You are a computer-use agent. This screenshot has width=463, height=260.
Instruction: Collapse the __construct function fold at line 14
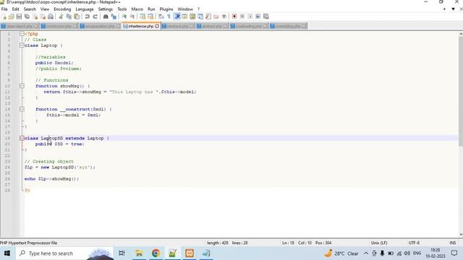[22, 109]
